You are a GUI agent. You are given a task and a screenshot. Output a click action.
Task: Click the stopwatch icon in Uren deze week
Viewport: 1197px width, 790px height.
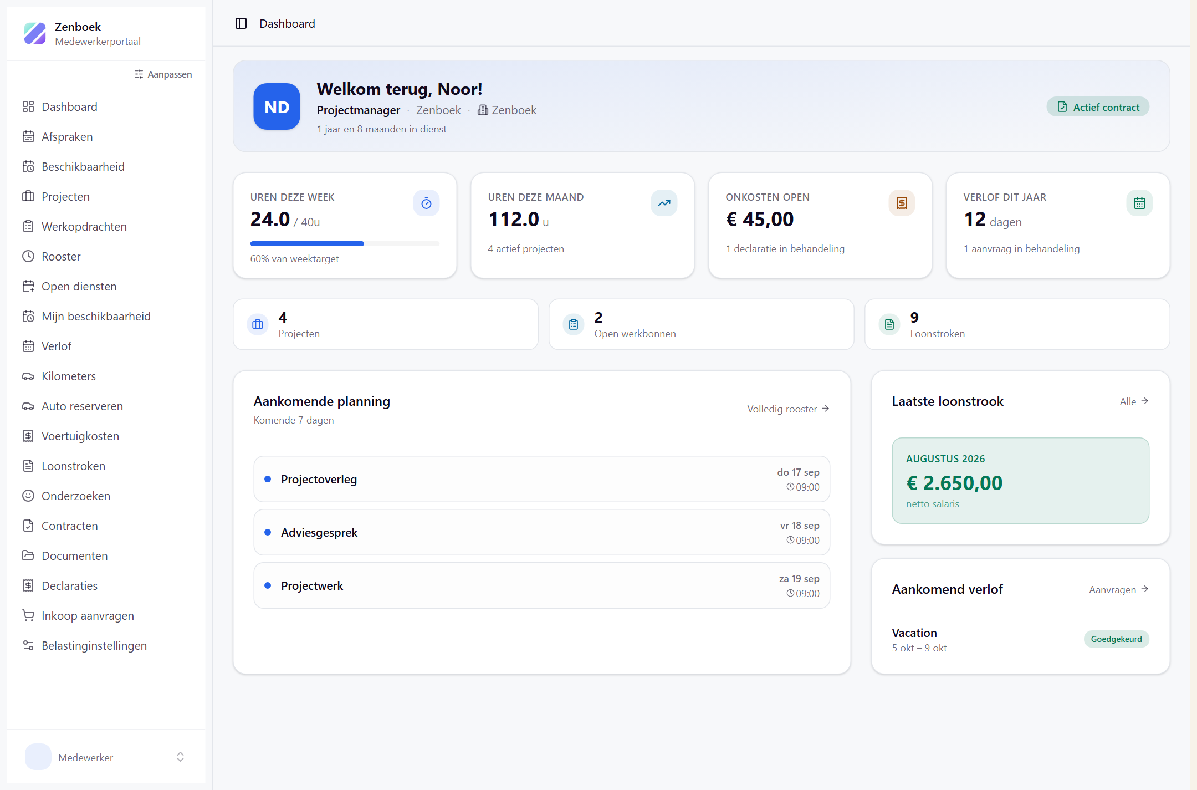coord(426,203)
